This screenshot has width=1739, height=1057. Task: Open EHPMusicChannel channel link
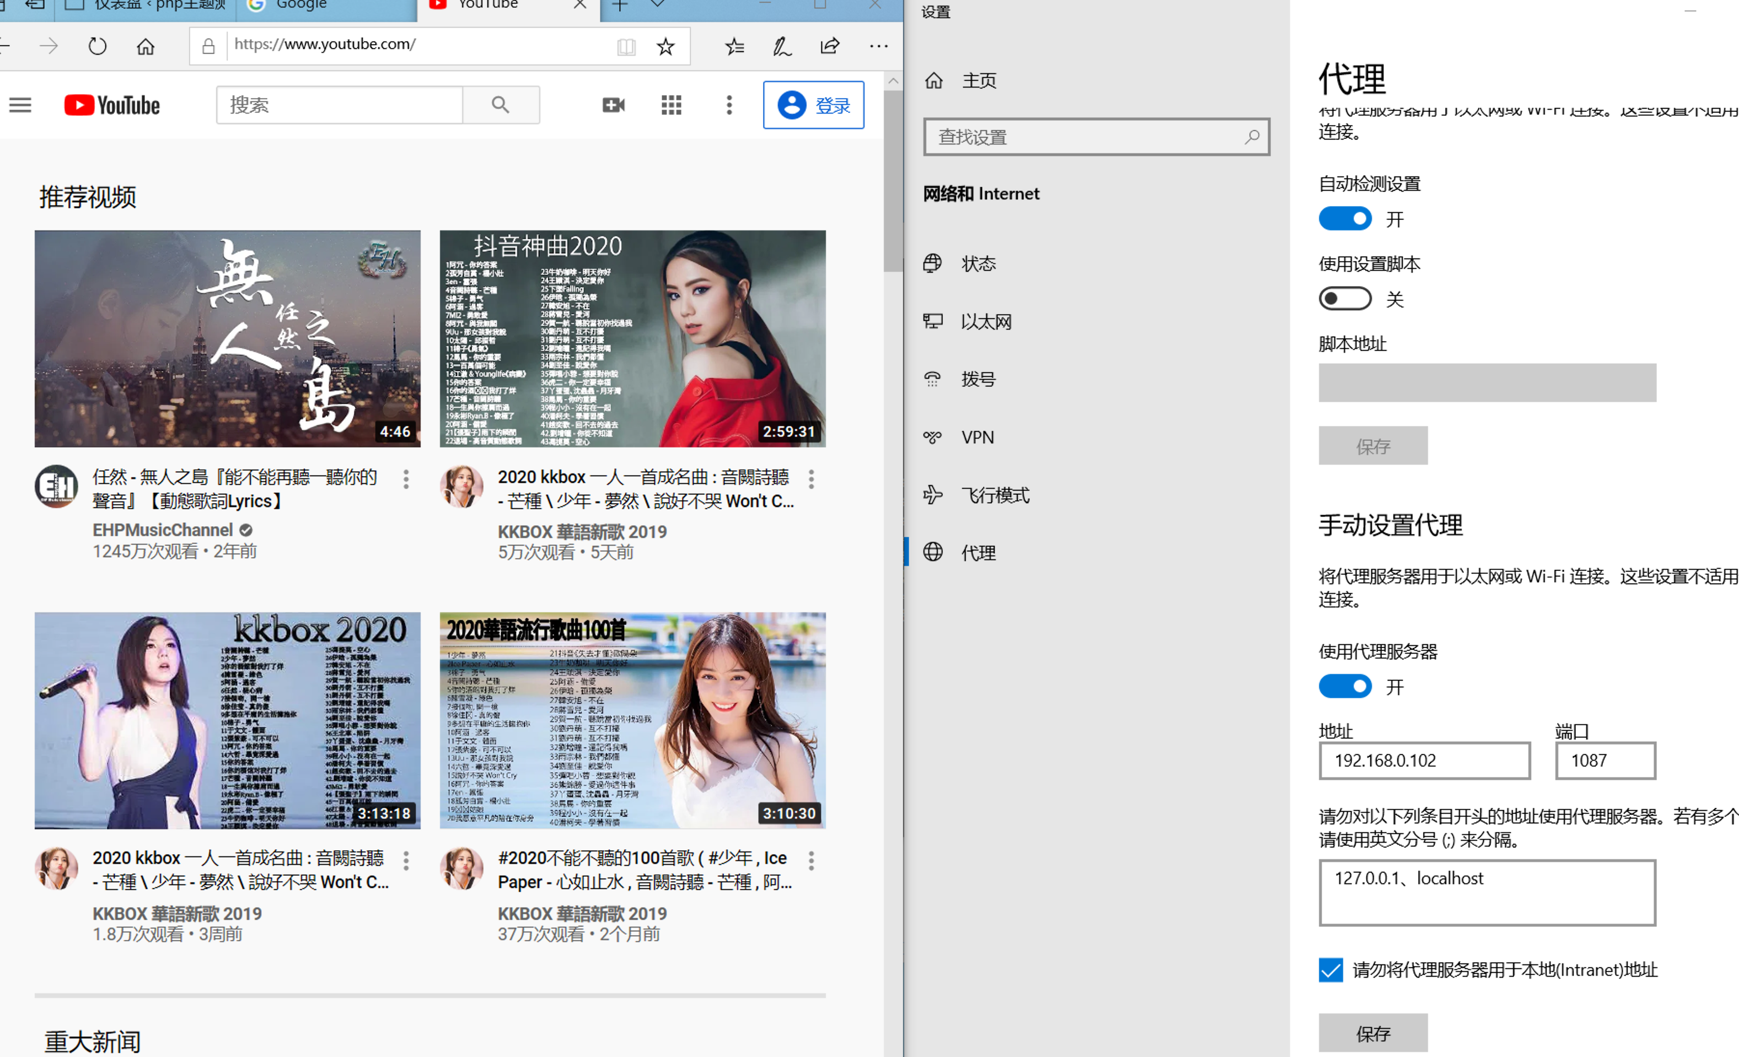(x=162, y=530)
